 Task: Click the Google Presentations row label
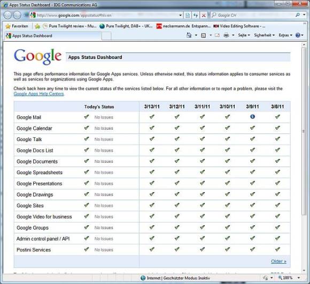[40, 184]
